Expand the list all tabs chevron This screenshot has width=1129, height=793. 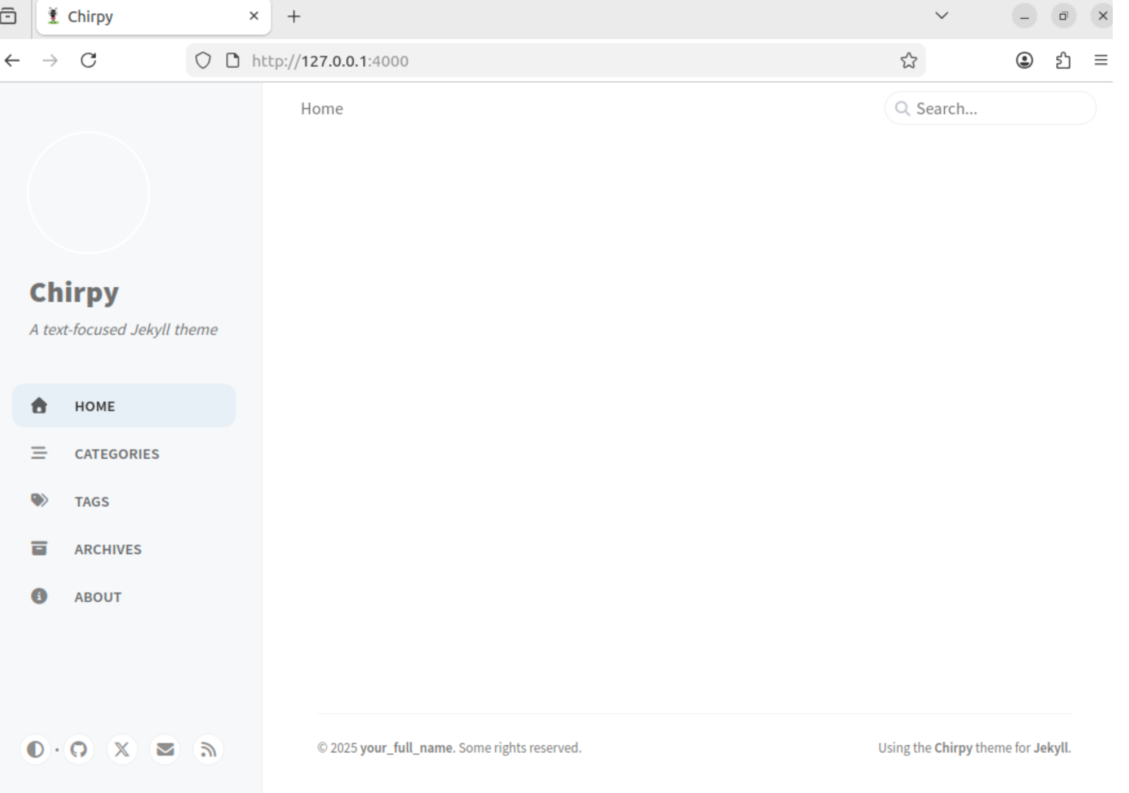coord(941,15)
